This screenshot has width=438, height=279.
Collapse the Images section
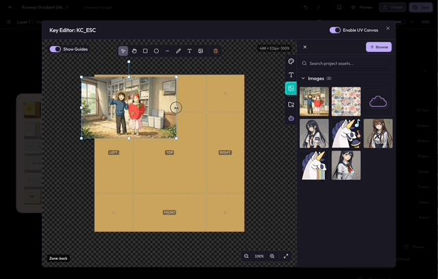click(303, 79)
